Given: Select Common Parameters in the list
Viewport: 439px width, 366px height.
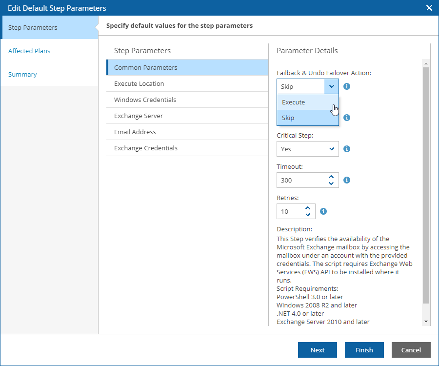Looking at the screenshot, I should [x=187, y=67].
